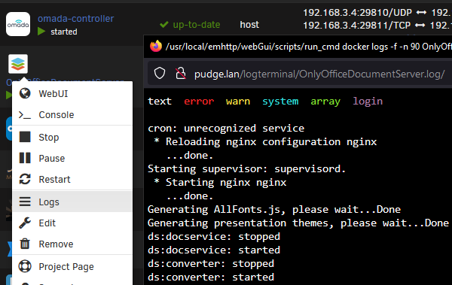Click the 'started' status under omada-controller
This screenshot has height=285, width=452.
(x=64, y=32)
